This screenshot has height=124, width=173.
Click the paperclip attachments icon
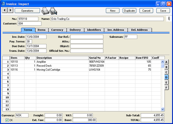click(169, 19)
